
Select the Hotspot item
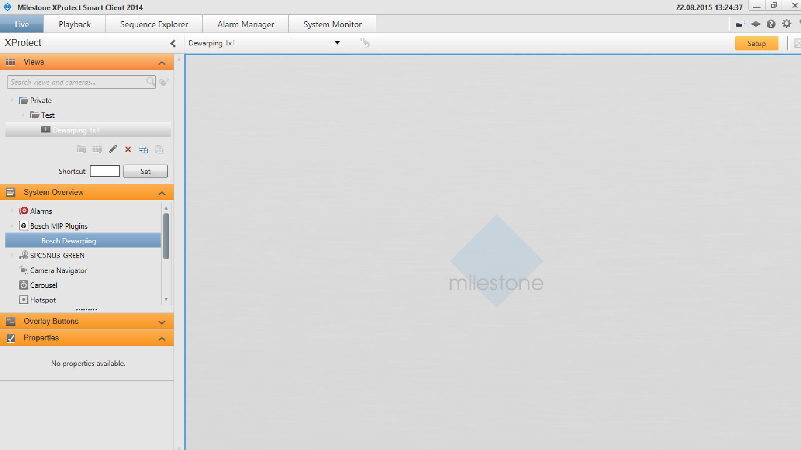coord(43,300)
